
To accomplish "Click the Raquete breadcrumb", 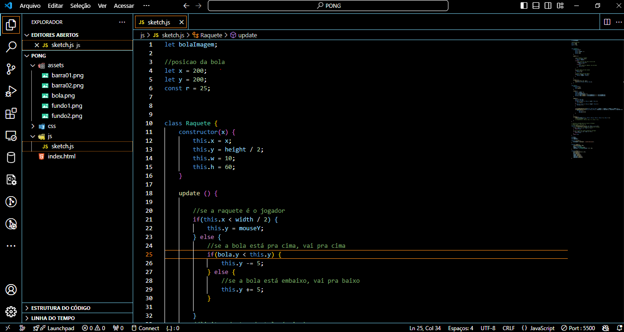I will point(207,35).
